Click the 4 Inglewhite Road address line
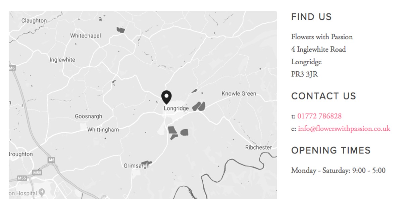 pyautogui.click(x=318, y=50)
